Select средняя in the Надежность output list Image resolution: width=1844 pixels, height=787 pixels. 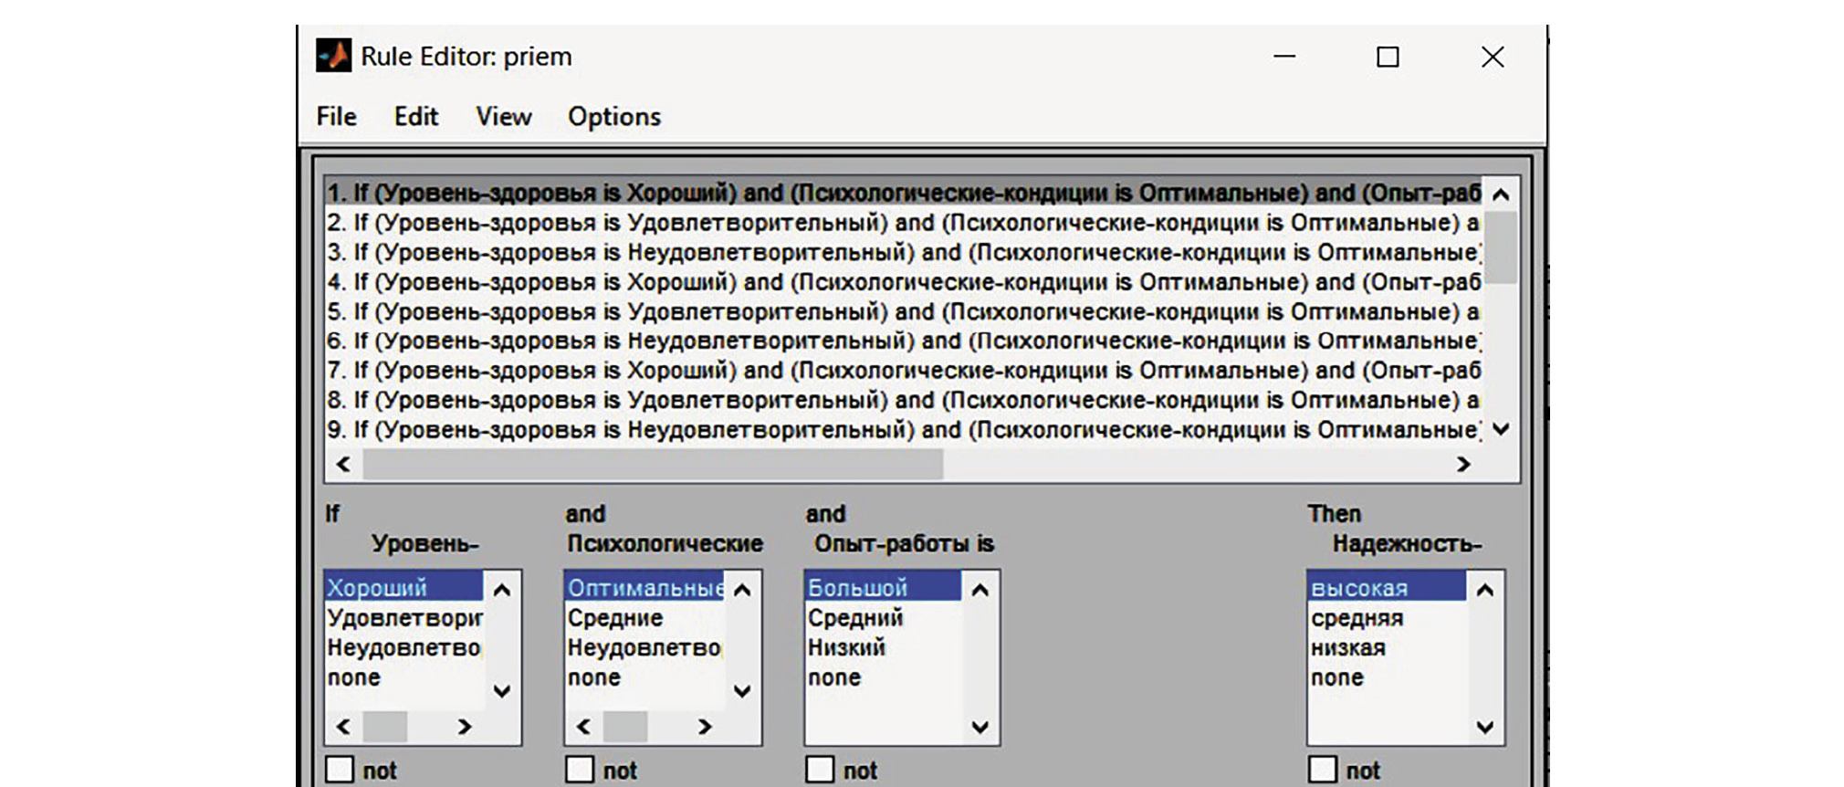click(1357, 618)
